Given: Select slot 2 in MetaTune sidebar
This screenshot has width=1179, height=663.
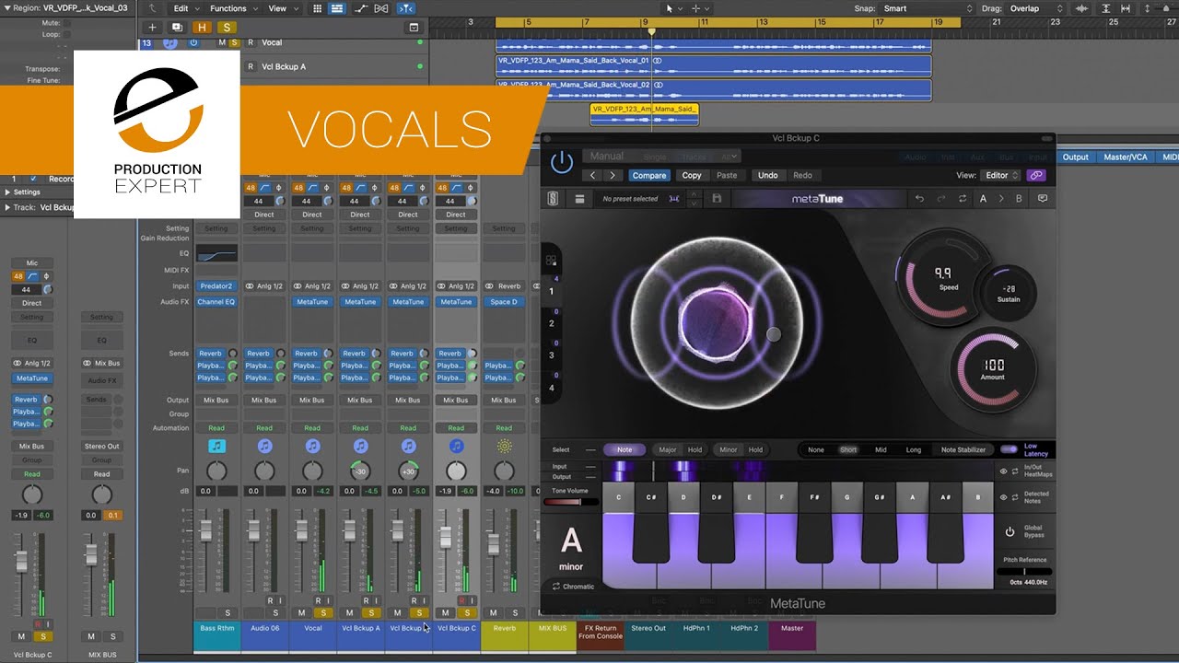Looking at the screenshot, I should pyautogui.click(x=552, y=323).
